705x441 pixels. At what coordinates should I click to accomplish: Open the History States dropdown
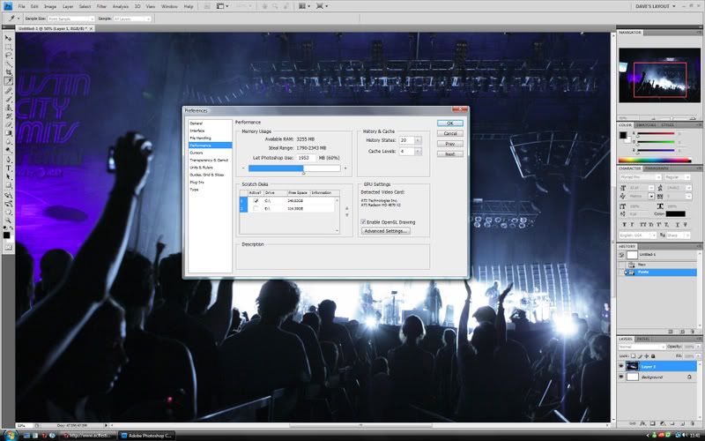pyautogui.click(x=418, y=140)
